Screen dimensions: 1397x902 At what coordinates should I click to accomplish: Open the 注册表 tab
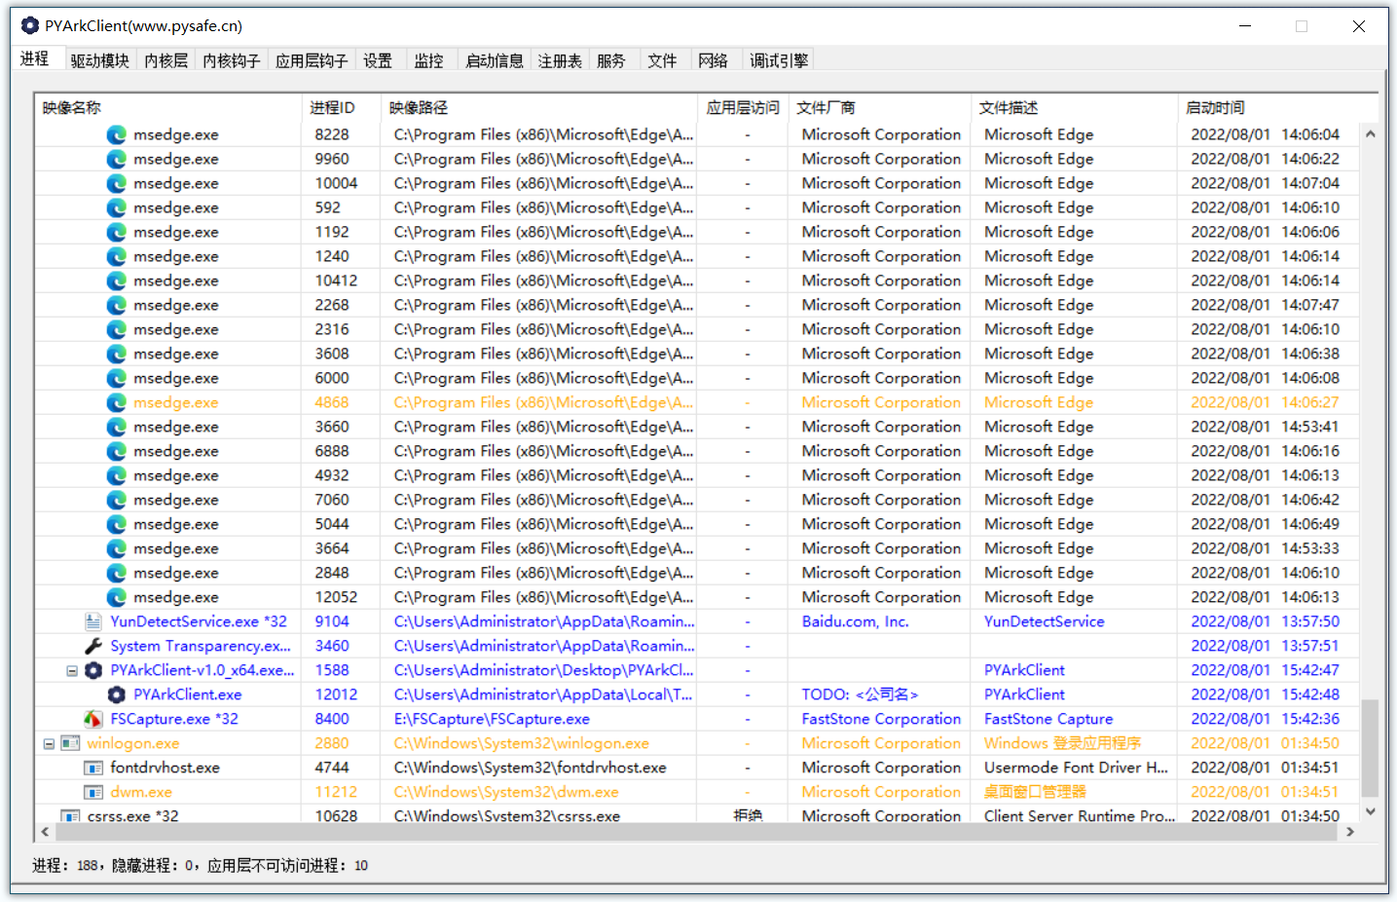[x=560, y=60]
